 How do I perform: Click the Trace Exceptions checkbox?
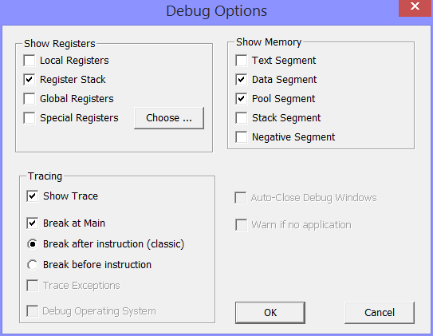coord(33,286)
